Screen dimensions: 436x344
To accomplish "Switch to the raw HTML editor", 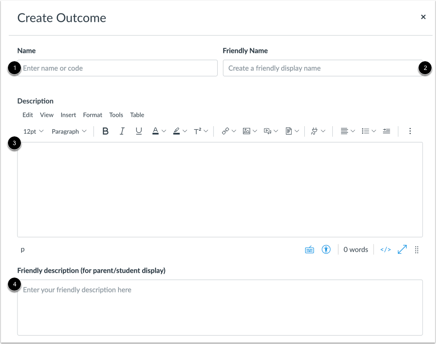I will 385,249.
